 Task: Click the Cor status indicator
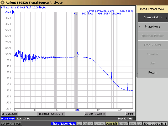79,124
